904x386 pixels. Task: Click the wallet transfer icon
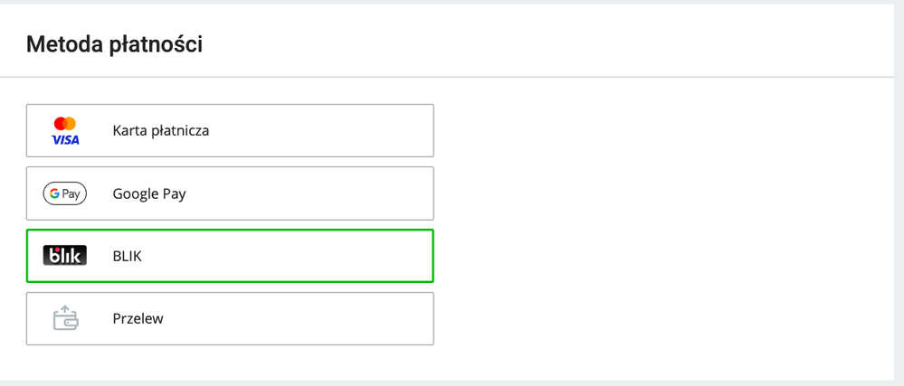[65, 317]
